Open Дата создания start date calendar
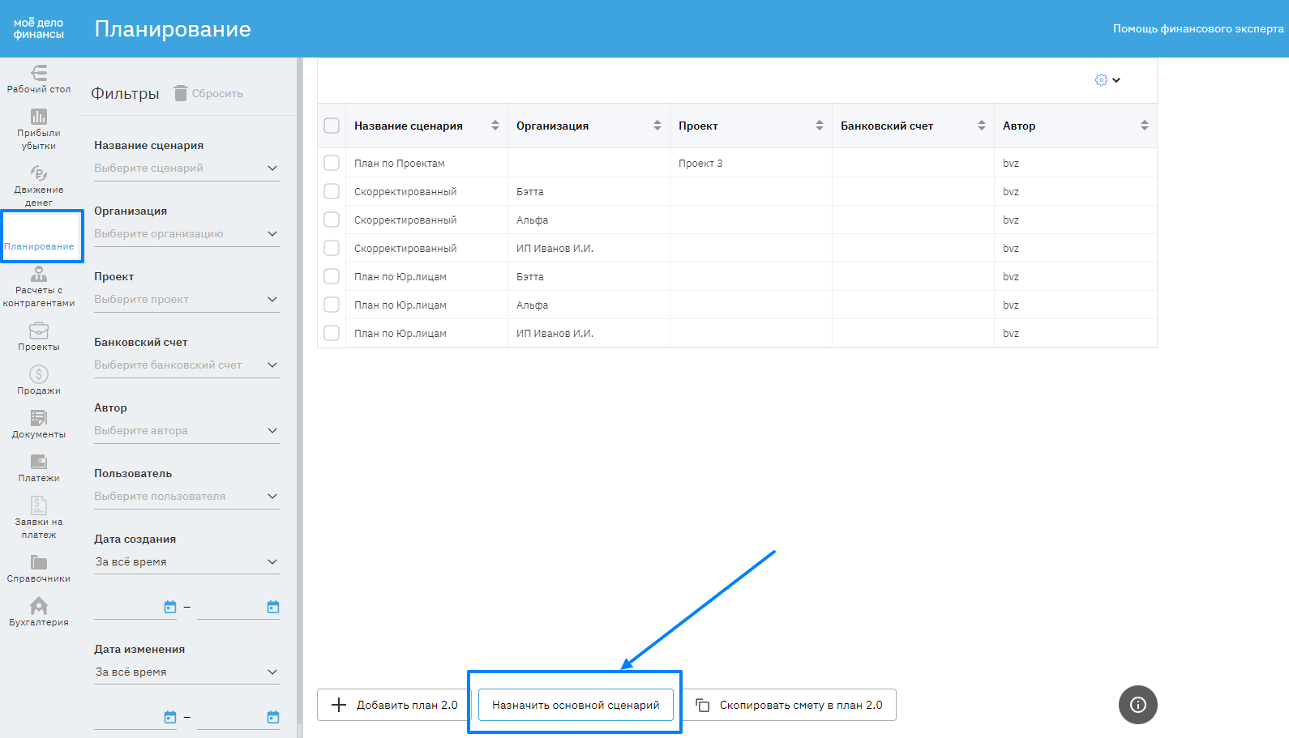 [x=170, y=607]
